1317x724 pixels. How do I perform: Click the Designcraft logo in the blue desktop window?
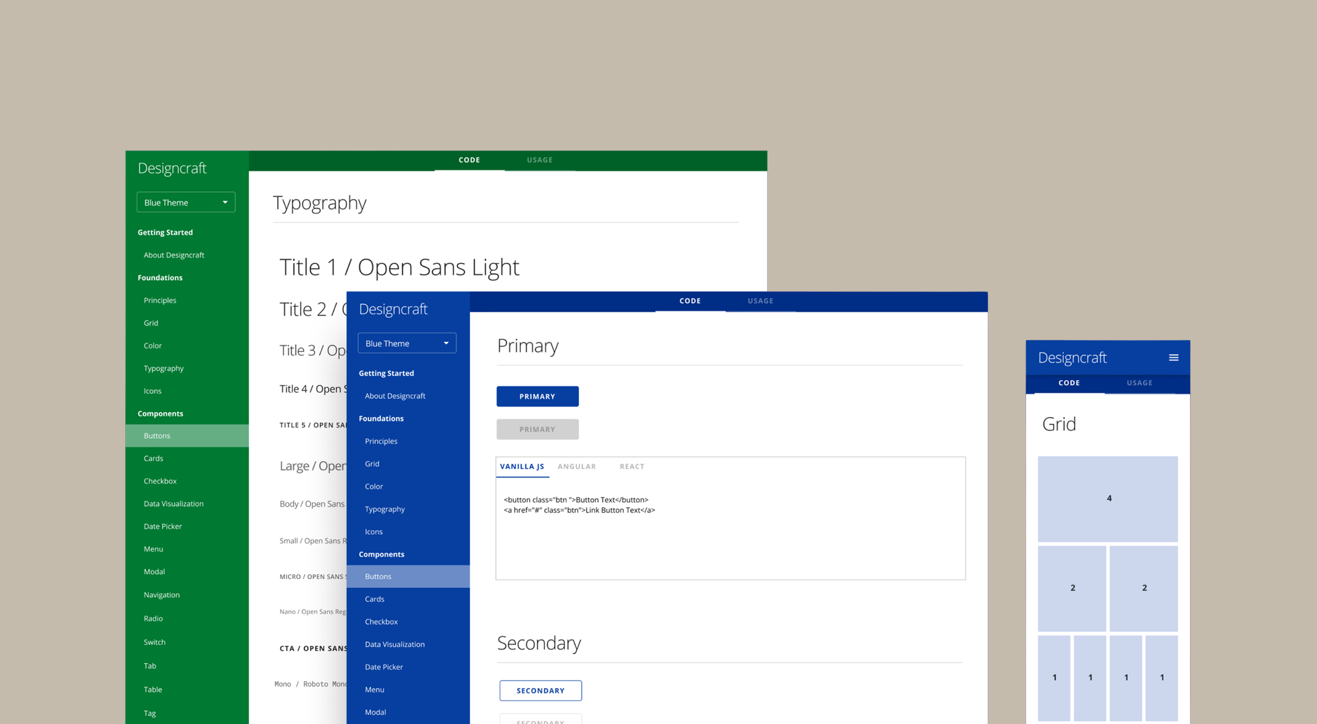pos(393,309)
